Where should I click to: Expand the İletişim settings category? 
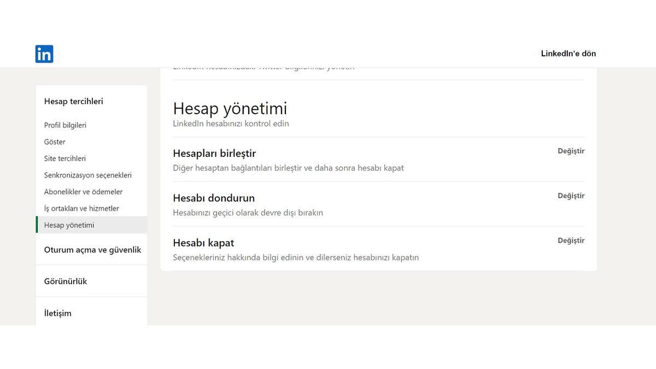tap(57, 313)
